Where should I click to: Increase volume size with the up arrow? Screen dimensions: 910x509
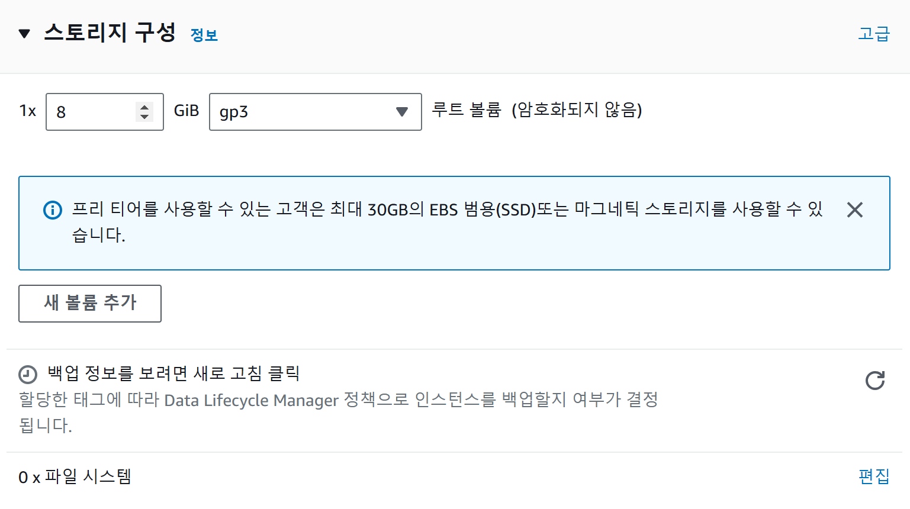pyautogui.click(x=144, y=107)
